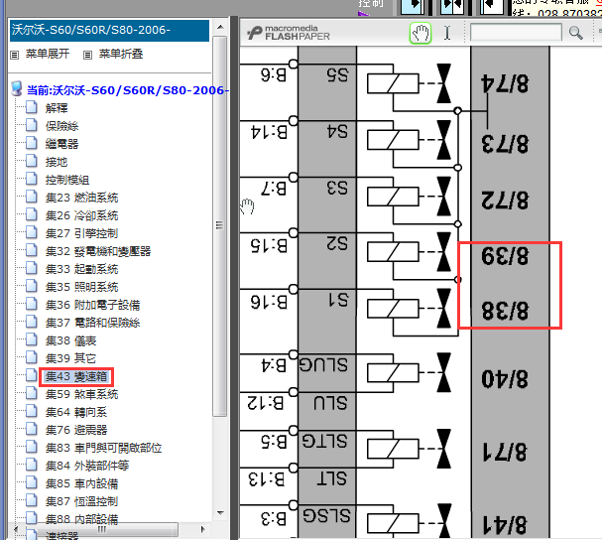The width and height of the screenshot is (602, 540).
Task: Click the root node 当前:沃尔沃-S60/S60R/S80-2006
Action: click(128, 90)
